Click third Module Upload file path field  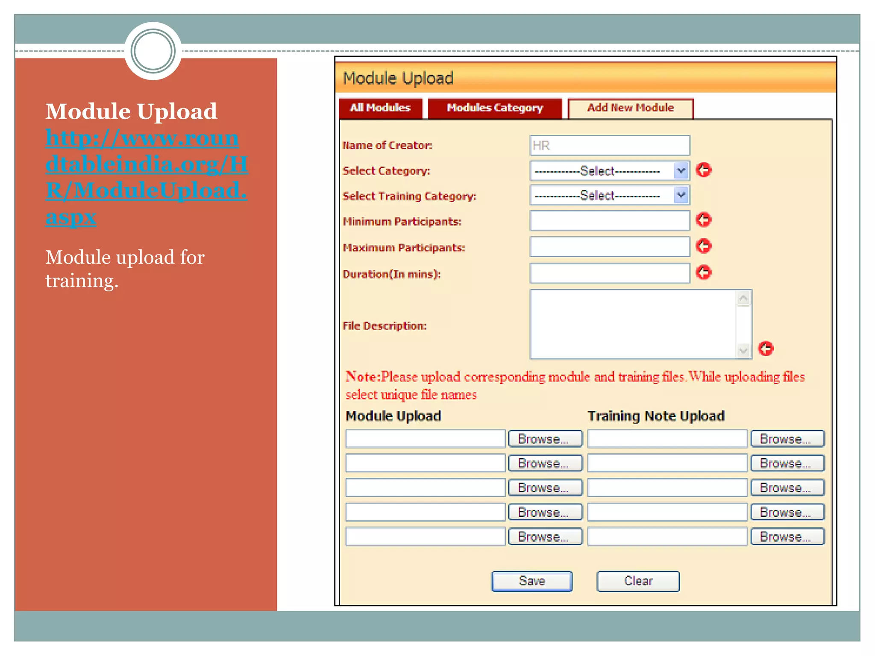tap(425, 487)
